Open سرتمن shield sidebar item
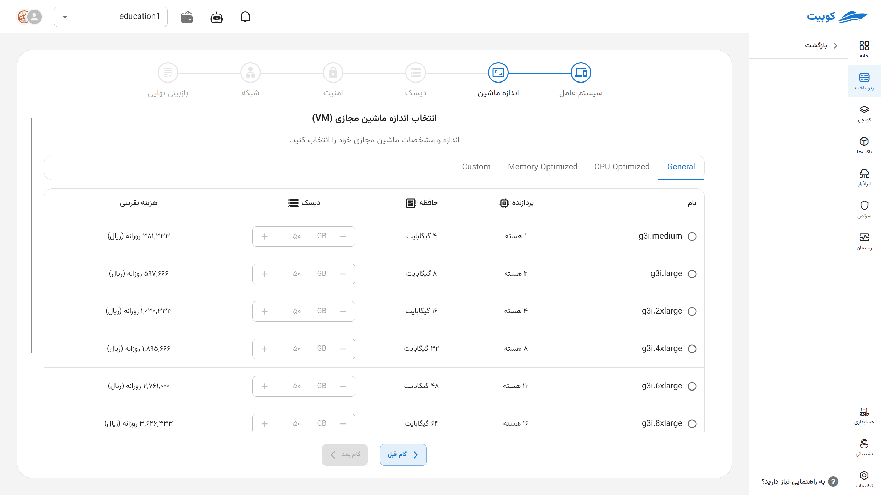 864,209
